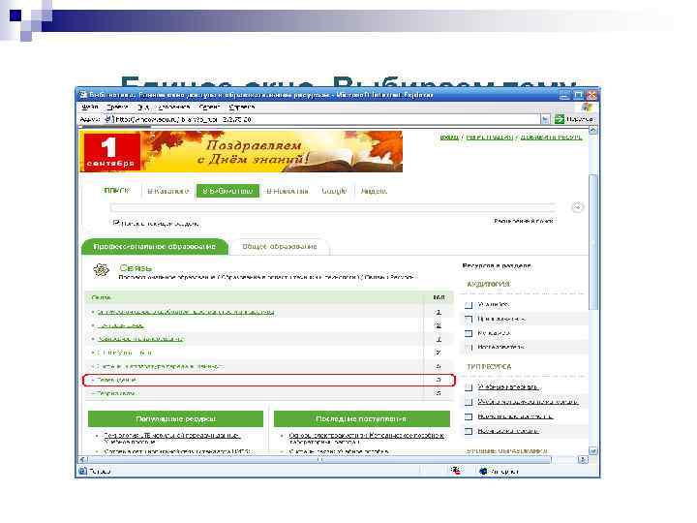This screenshot has height=523, width=697.
Task: Click the status bar page icon
Action: click(x=83, y=471)
